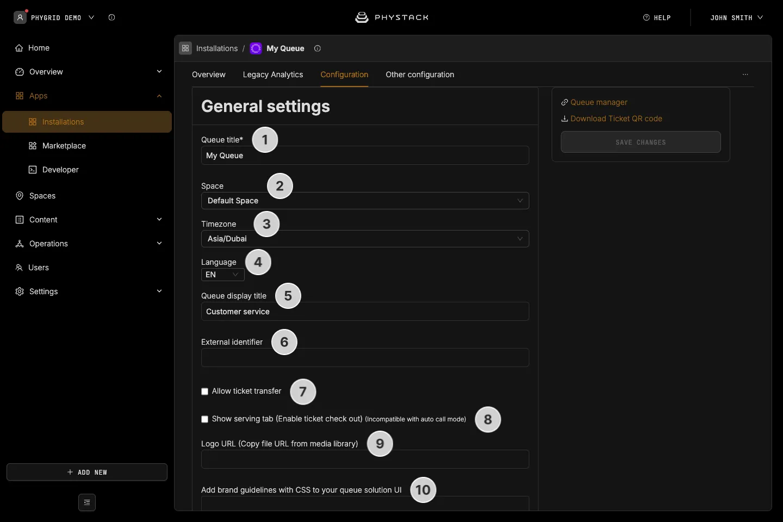Click Installations in the breadcrumb
Screen dimensions: 783x522
(x=217, y=48)
